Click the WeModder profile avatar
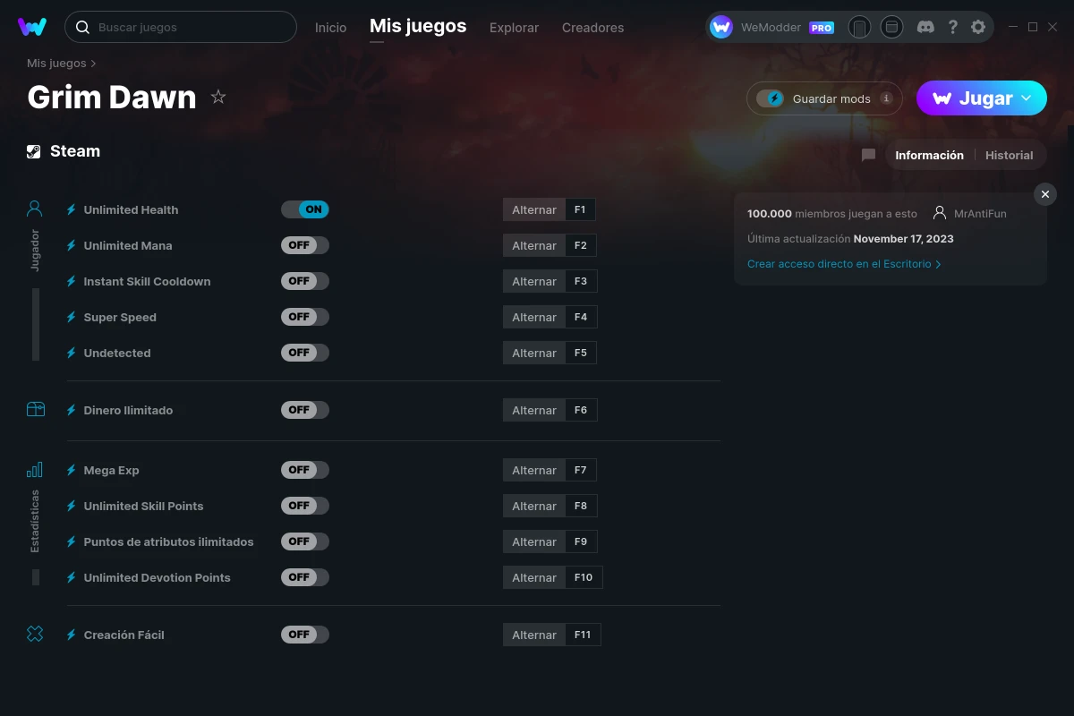The height and width of the screenshot is (716, 1074). 721,27
